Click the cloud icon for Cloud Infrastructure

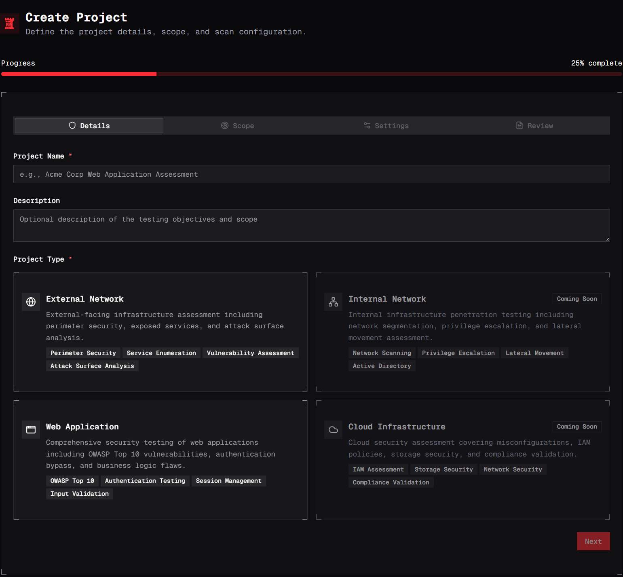pyautogui.click(x=333, y=430)
